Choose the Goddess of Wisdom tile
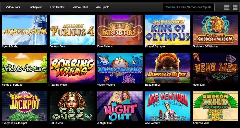Viewport: 240px width, 128px height. (x=216, y=30)
